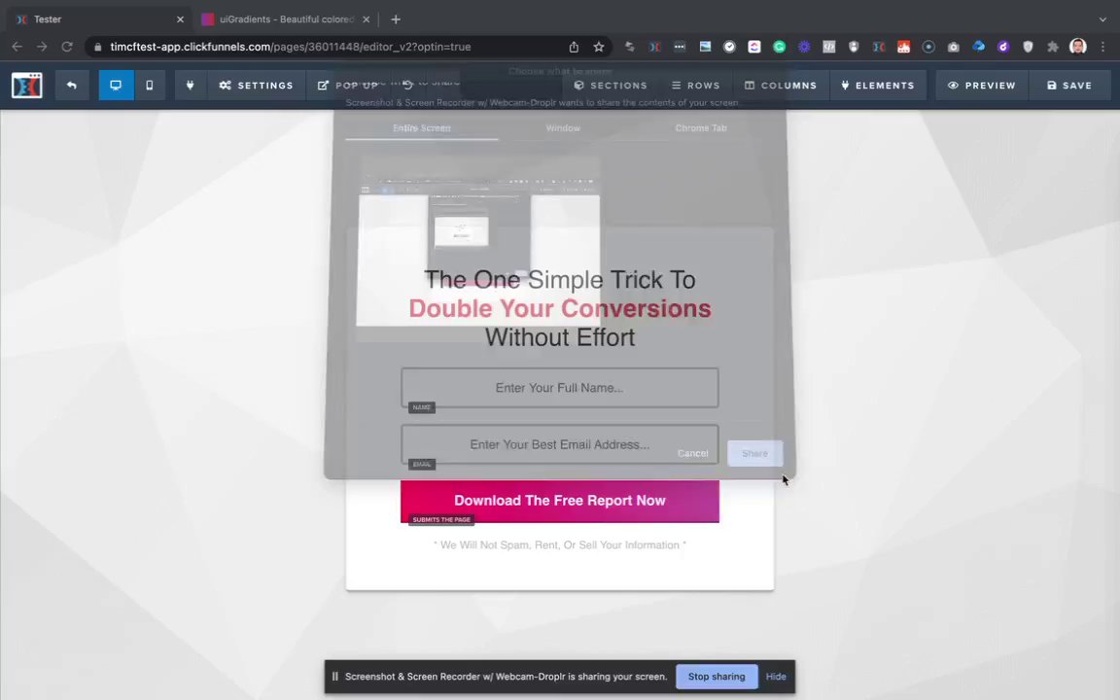Click the camera extension icon

(954, 47)
